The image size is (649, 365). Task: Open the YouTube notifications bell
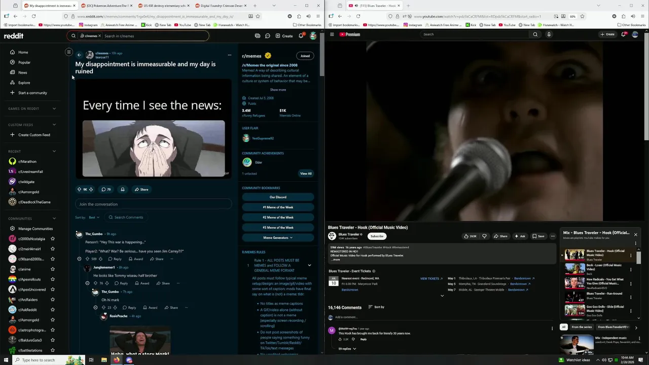pyautogui.click(x=624, y=34)
